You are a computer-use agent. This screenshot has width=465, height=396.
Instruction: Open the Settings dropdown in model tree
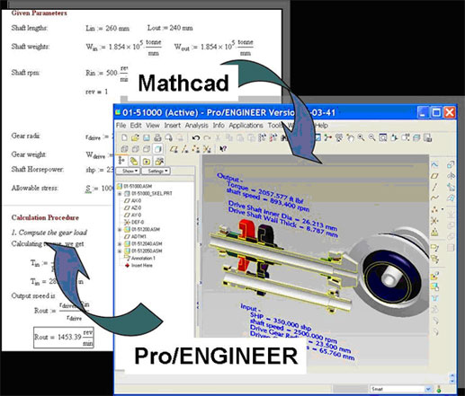156,171
